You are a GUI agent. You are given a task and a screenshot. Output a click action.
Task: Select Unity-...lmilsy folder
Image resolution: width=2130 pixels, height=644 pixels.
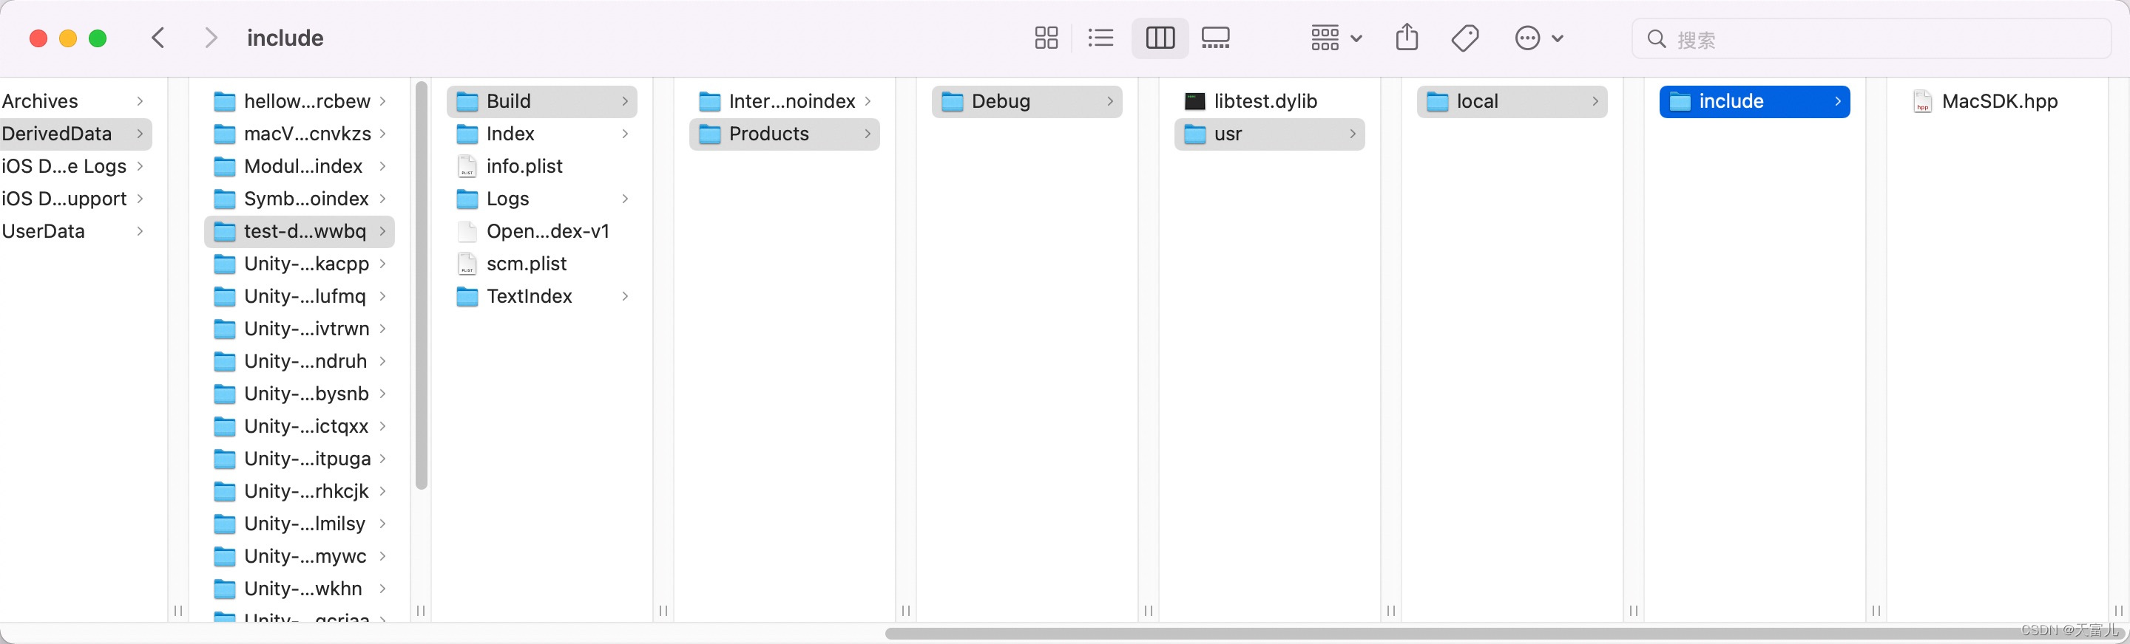pyautogui.click(x=300, y=524)
